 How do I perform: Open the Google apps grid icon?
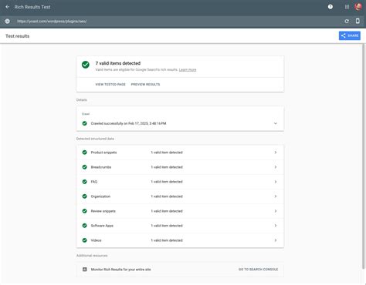click(347, 7)
